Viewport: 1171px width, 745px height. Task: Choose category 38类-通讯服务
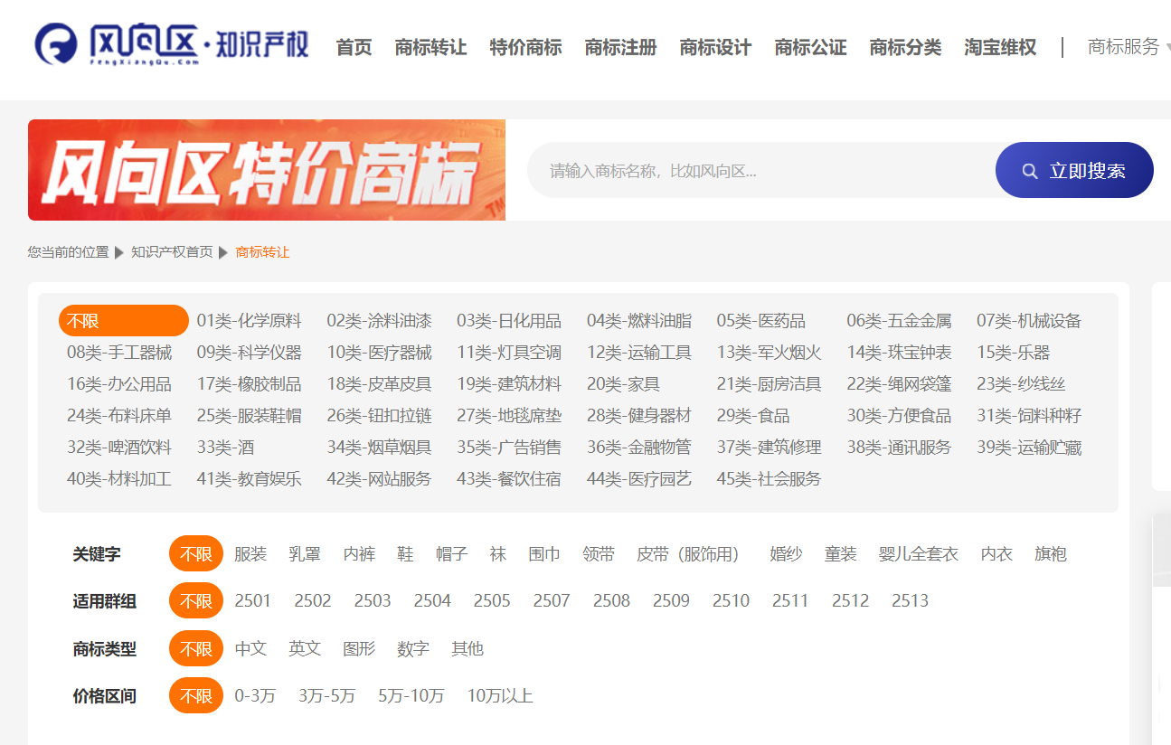[899, 448]
